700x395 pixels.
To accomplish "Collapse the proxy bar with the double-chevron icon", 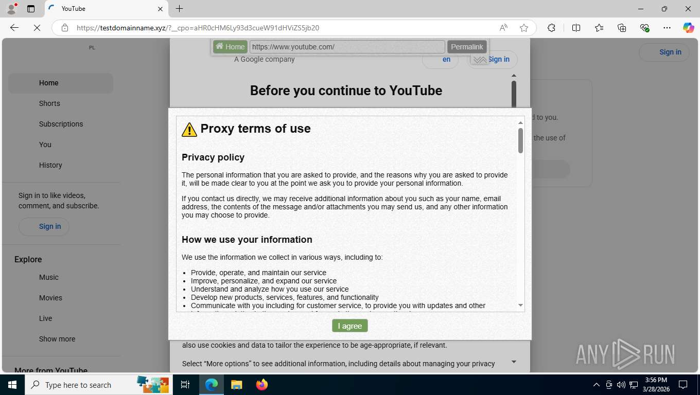I will [x=480, y=60].
